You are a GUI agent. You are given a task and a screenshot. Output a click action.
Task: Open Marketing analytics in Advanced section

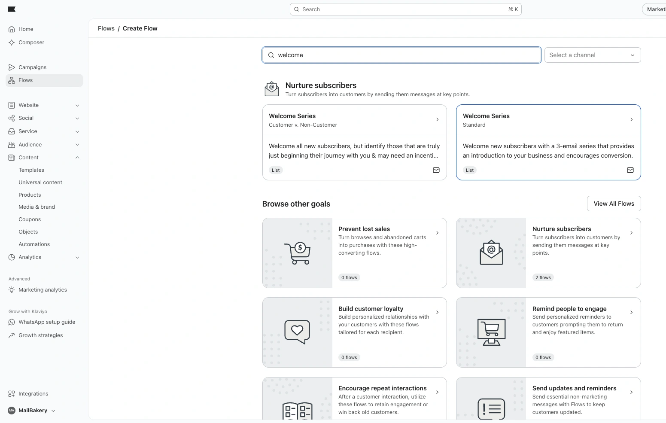(x=43, y=290)
